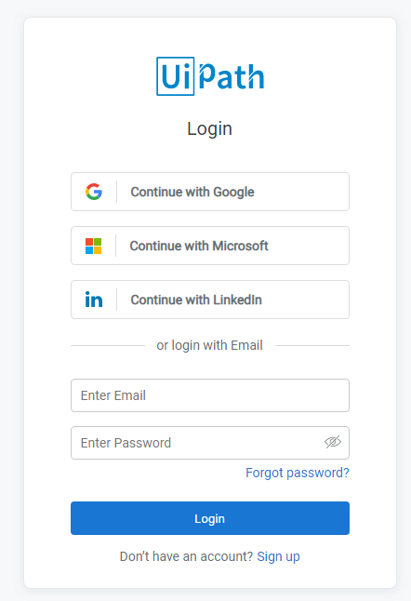Click the "Login" heading text
411x601 pixels.
coord(209,128)
